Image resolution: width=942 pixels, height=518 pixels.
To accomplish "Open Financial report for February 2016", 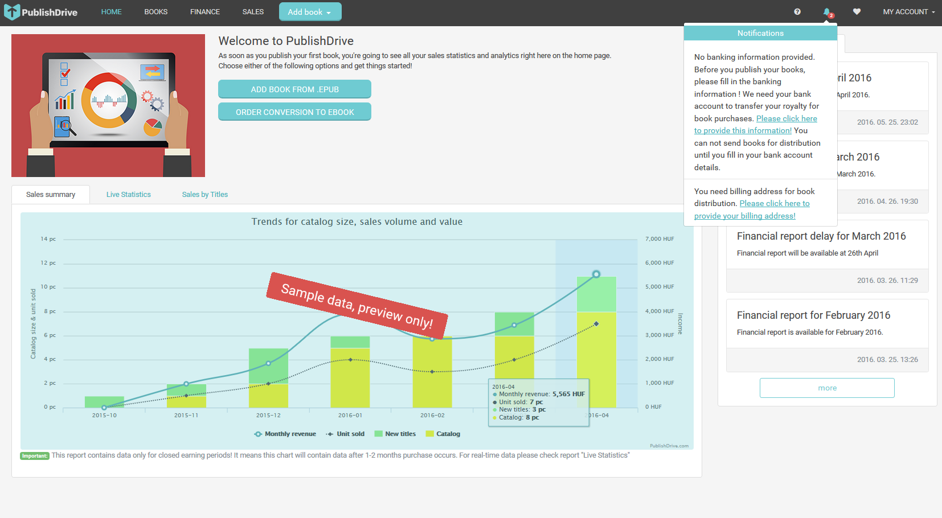I will [x=813, y=315].
